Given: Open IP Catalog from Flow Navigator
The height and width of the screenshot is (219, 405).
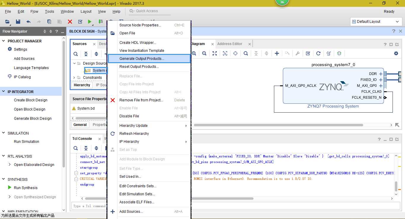Looking at the screenshot, I should pyautogui.click(x=22, y=77).
